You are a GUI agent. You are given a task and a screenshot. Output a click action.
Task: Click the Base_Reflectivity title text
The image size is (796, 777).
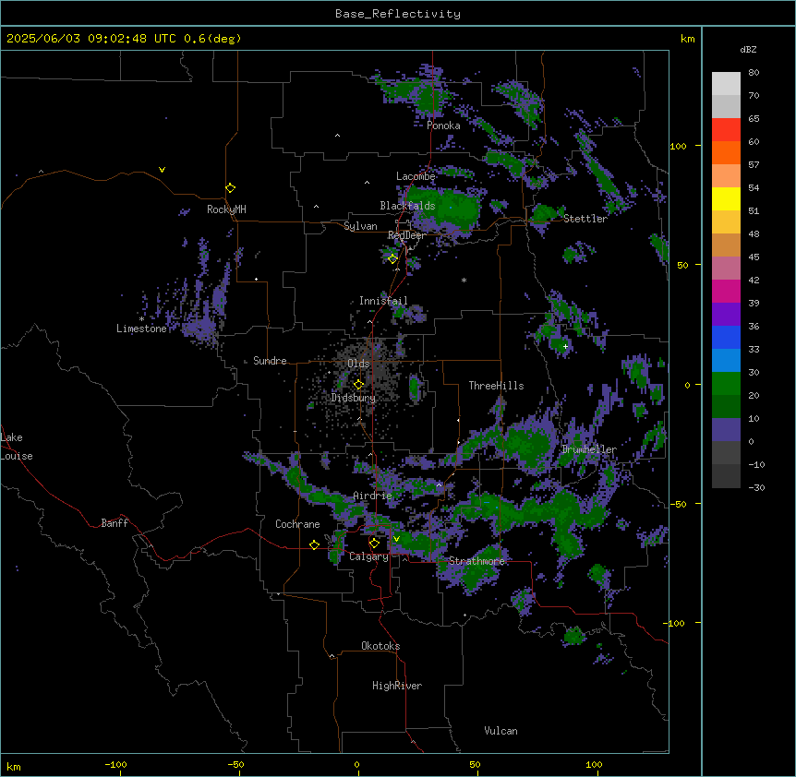pyautogui.click(x=398, y=14)
